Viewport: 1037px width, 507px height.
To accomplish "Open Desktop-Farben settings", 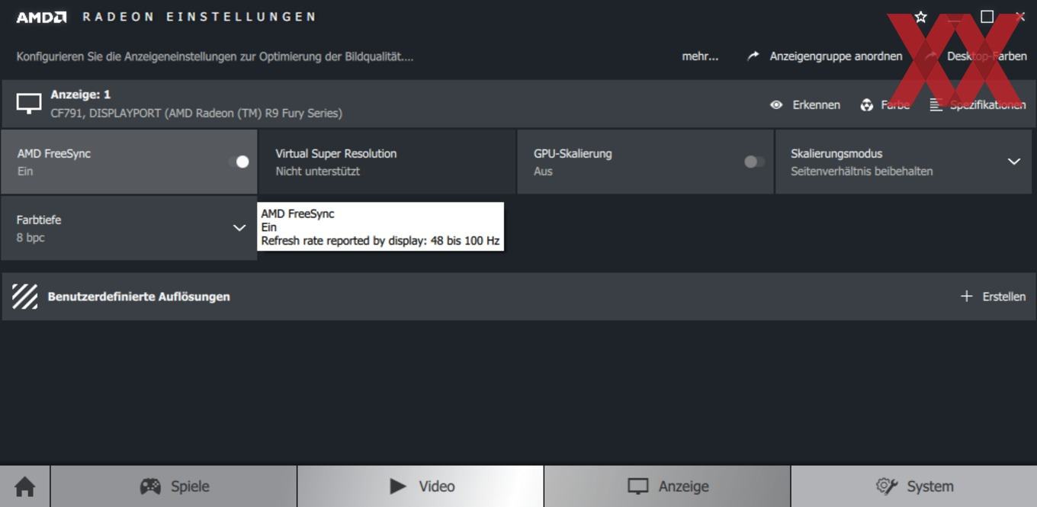I will click(x=987, y=56).
